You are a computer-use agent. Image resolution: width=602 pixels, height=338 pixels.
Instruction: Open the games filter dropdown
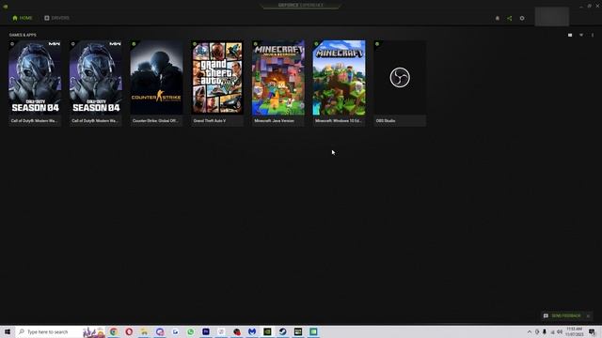[581, 35]
